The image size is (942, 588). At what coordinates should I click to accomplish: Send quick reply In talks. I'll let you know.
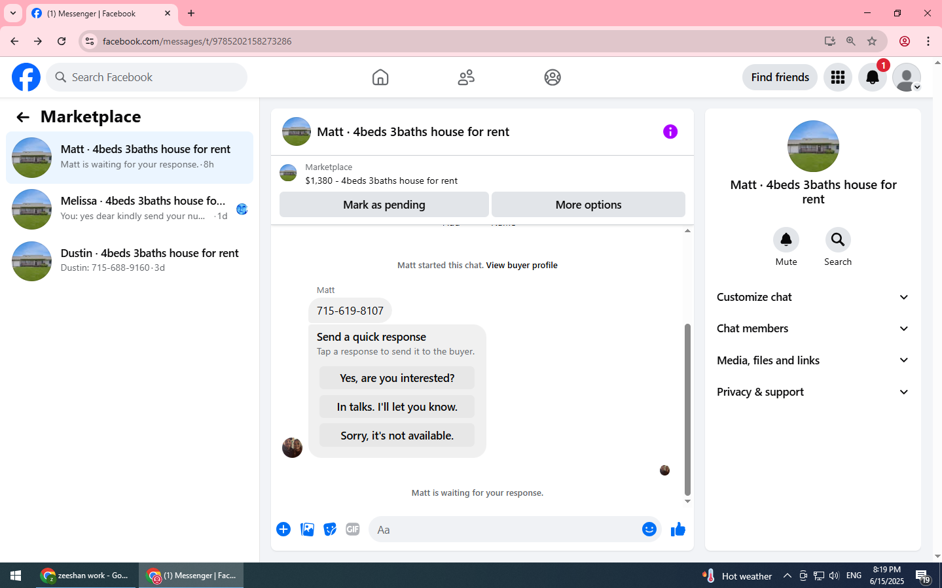point(397,407)
